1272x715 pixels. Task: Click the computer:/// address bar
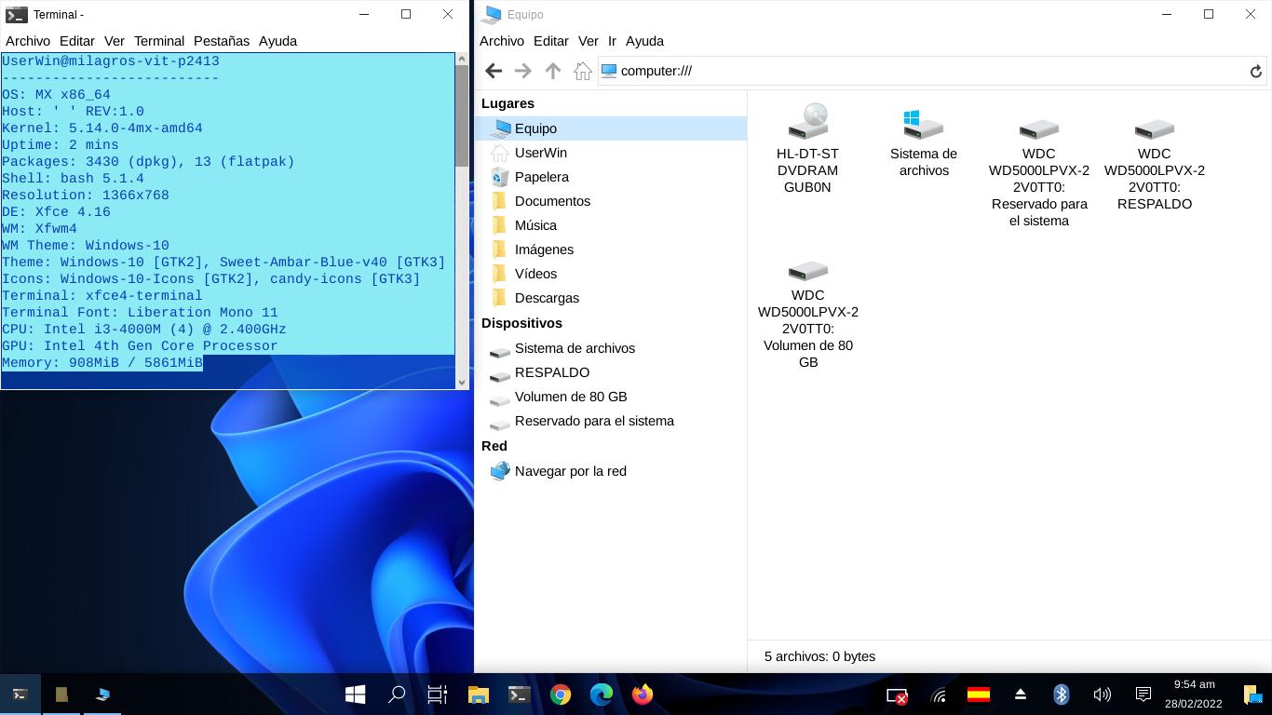(x=922, y=71)
